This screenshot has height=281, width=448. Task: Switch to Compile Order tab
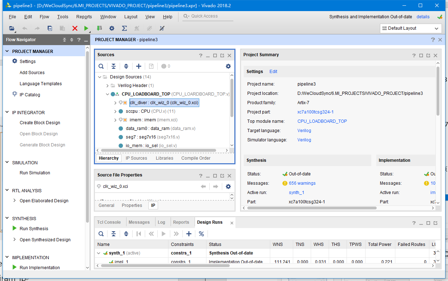(196, 158)
